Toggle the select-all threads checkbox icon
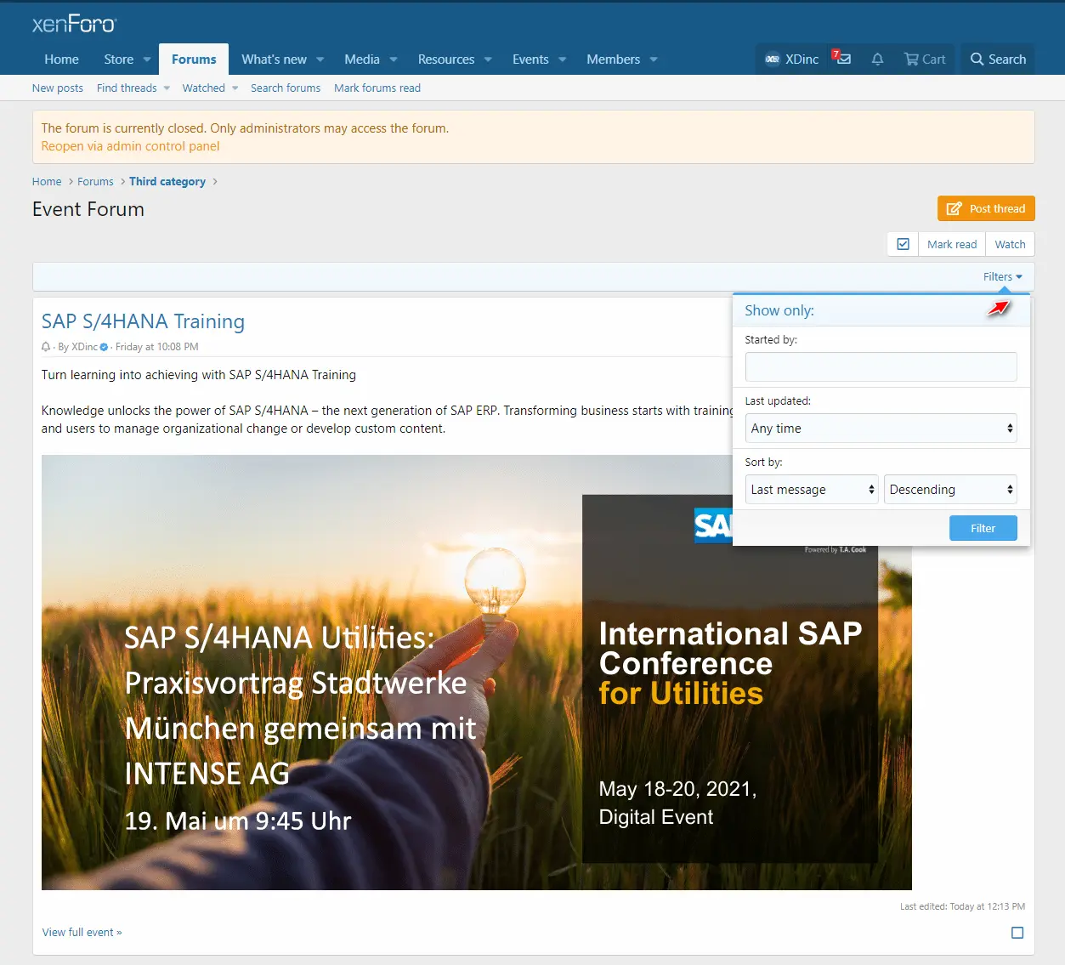1065x965 pixels. click(903, 244)
